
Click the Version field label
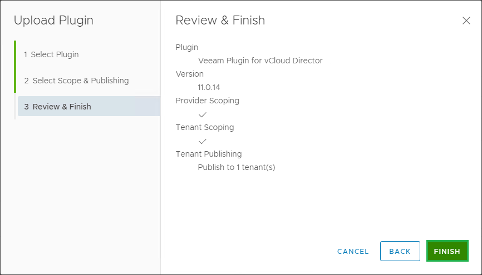click(x=189, y=74)
